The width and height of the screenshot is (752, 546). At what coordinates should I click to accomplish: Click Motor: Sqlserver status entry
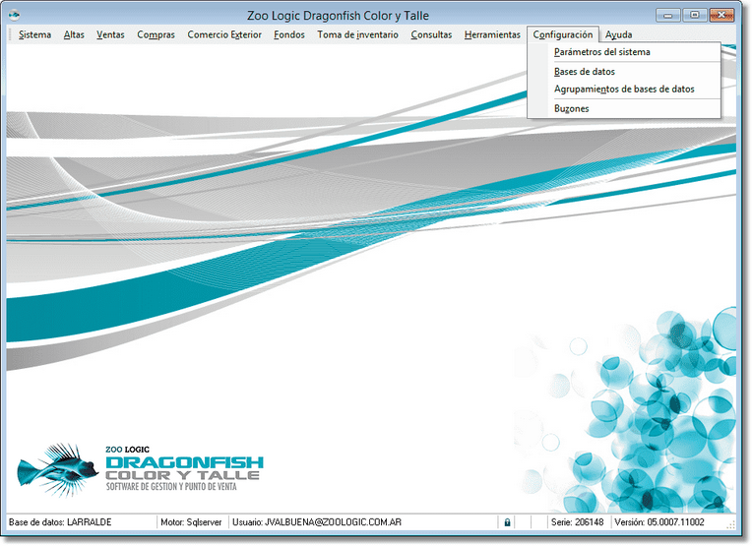tap(191, 522)
